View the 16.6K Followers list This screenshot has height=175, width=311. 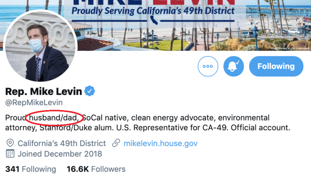[96, 169]
